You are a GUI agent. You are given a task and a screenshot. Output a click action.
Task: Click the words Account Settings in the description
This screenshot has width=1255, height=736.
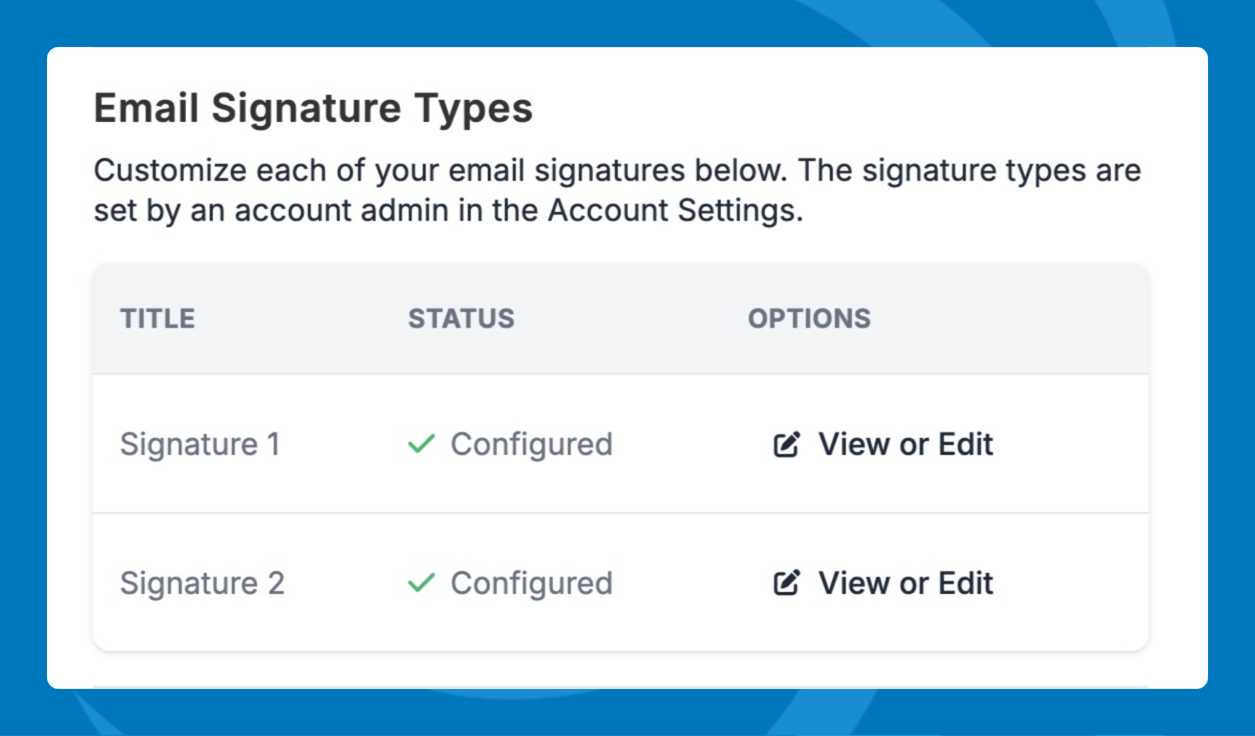[675, 211]
